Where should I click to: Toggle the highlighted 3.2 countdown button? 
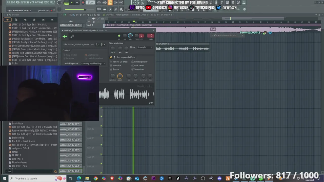pos(110,3)
